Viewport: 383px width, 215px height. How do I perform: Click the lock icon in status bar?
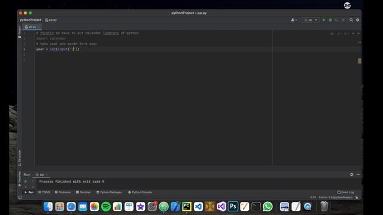[x=357, y=198]
